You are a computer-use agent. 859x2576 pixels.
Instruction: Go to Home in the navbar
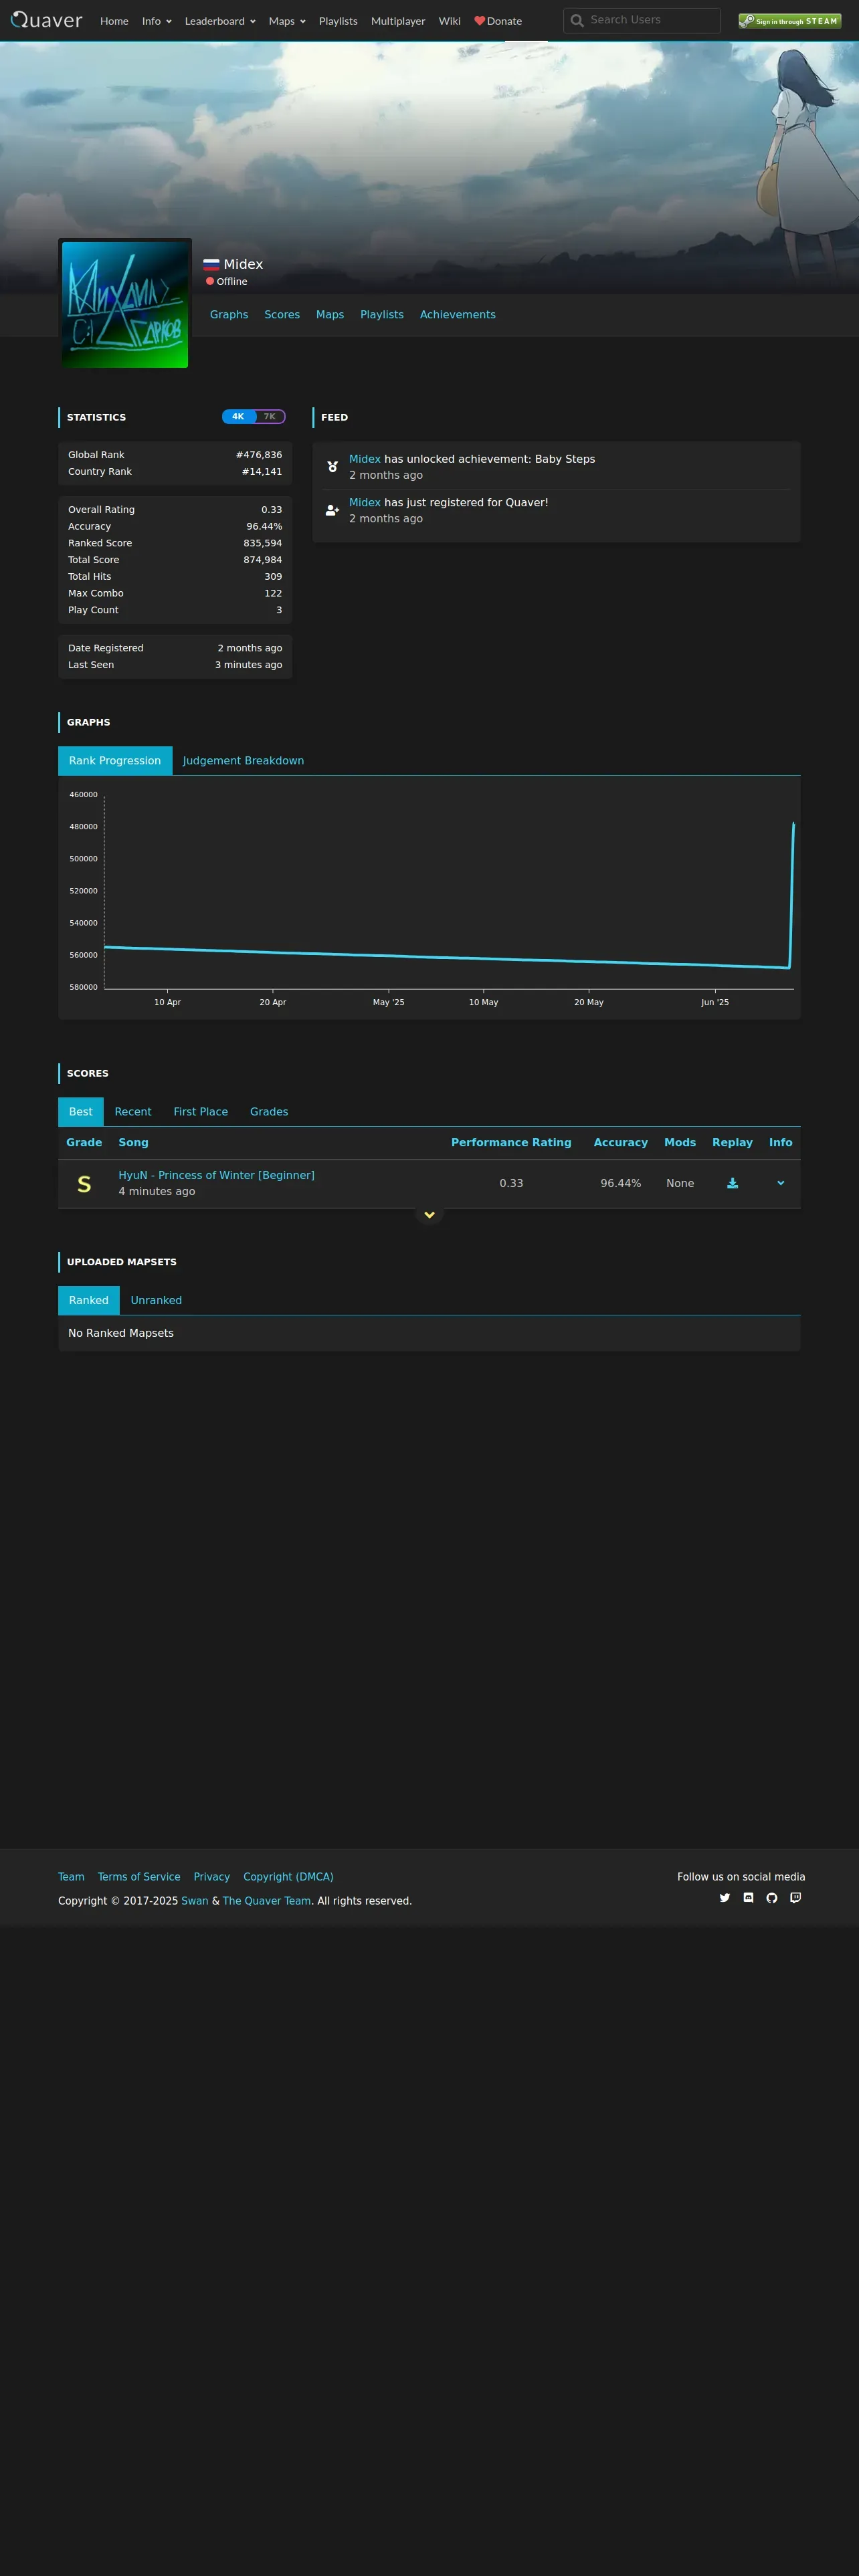point(114,21)
